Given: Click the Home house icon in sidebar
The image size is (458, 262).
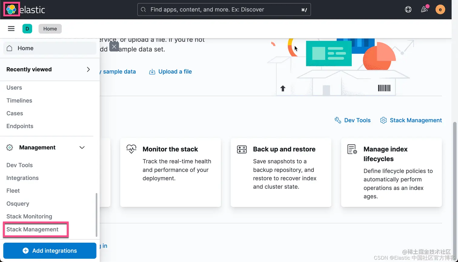Looking at the screenshot, I should pyautogui.click(x=9, y=48).
